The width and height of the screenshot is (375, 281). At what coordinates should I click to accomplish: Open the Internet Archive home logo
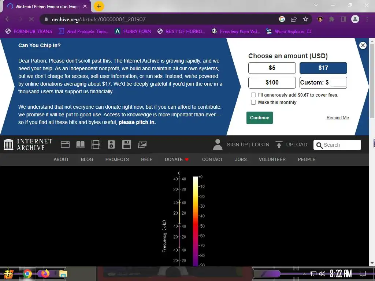pyautogui.click(x=28, y=145)
